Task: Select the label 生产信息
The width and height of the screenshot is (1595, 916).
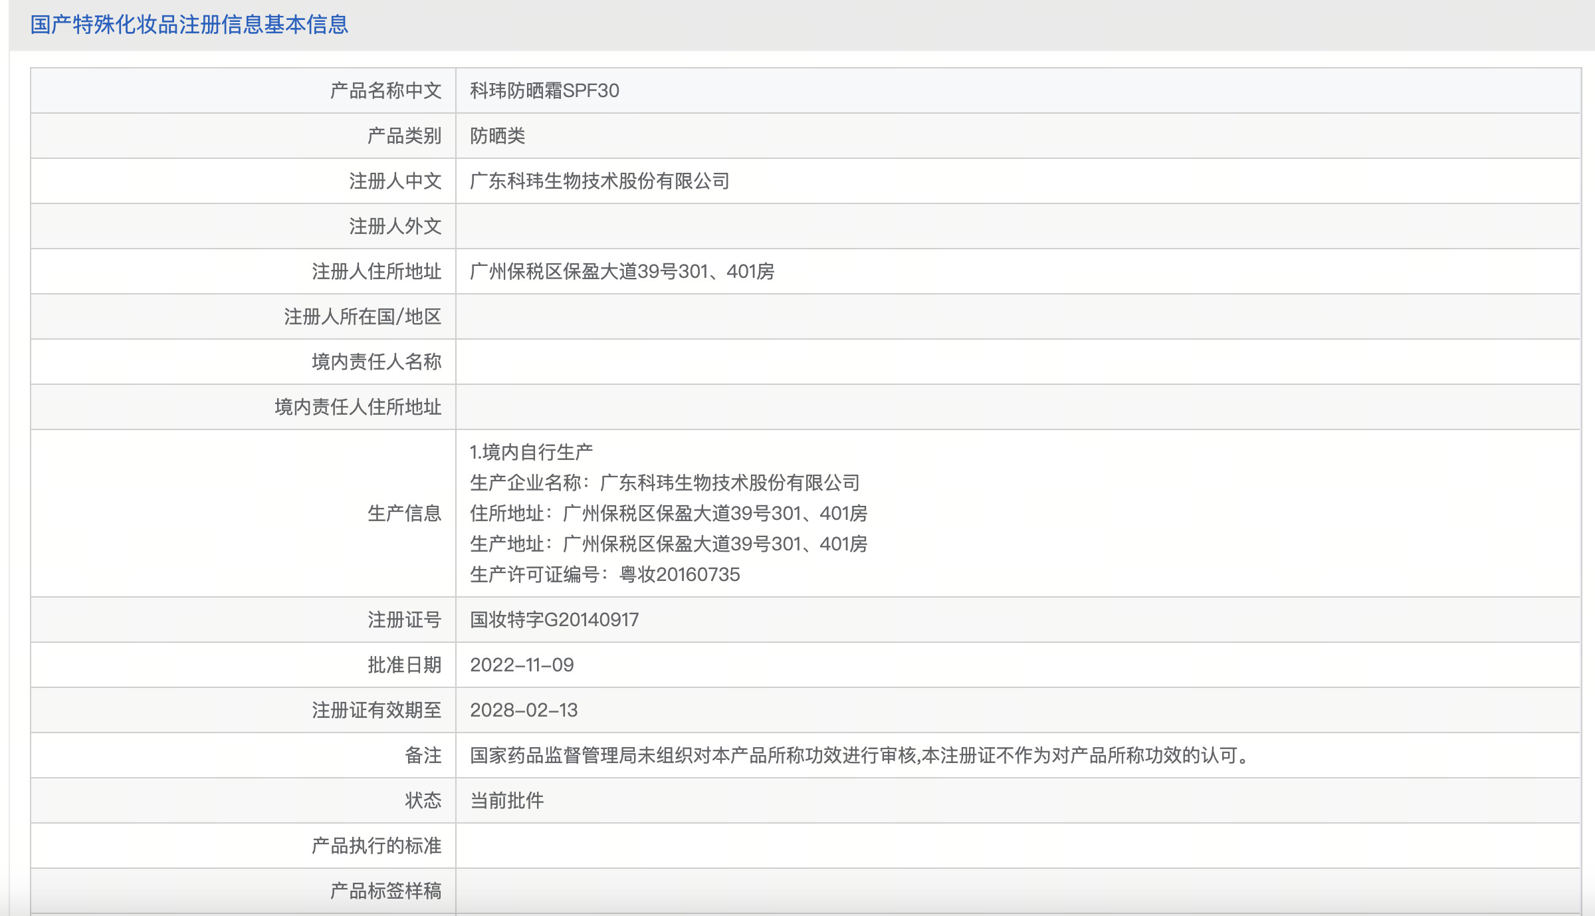Action: pyautogui.click(x=405, y=513)
